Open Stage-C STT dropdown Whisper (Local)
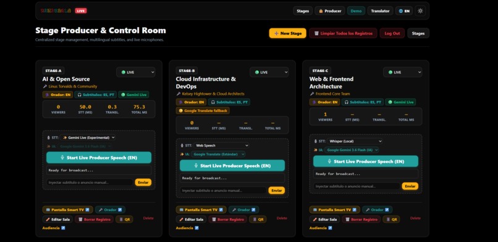The image size is (498, 242). [x=355, y=141]
